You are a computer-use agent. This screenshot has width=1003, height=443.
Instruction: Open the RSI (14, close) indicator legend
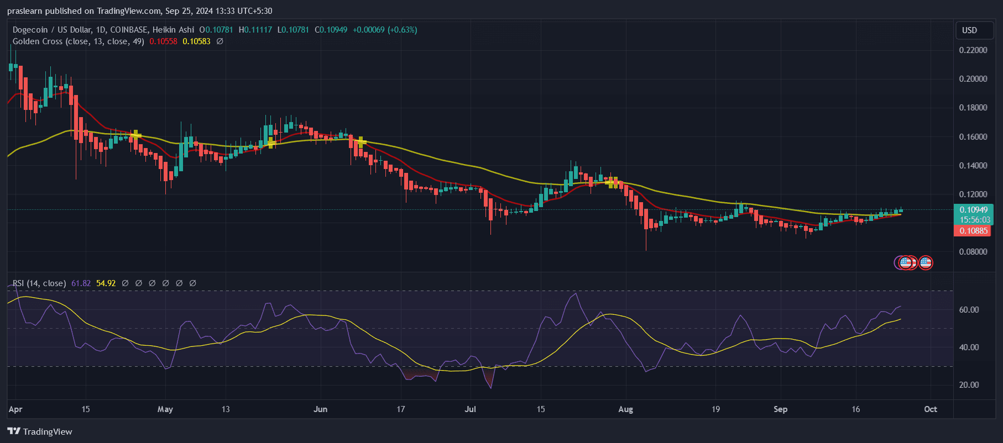(x=39, y=283)
